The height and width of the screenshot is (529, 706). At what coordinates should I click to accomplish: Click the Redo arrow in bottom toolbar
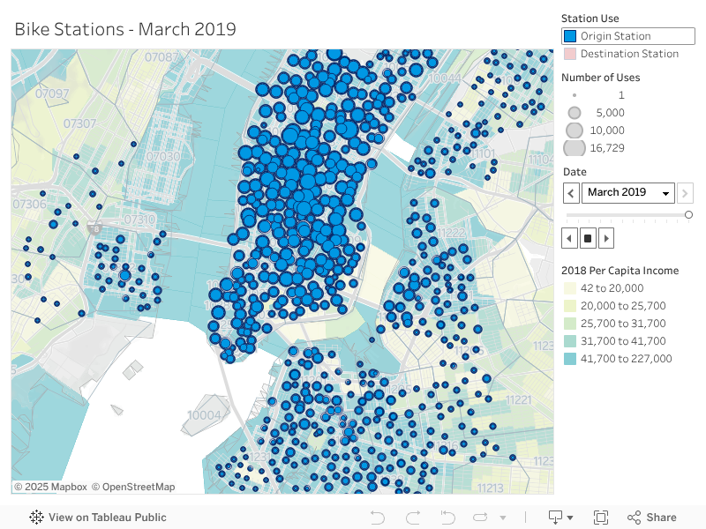pyautogui.click(x=413, y=518)
